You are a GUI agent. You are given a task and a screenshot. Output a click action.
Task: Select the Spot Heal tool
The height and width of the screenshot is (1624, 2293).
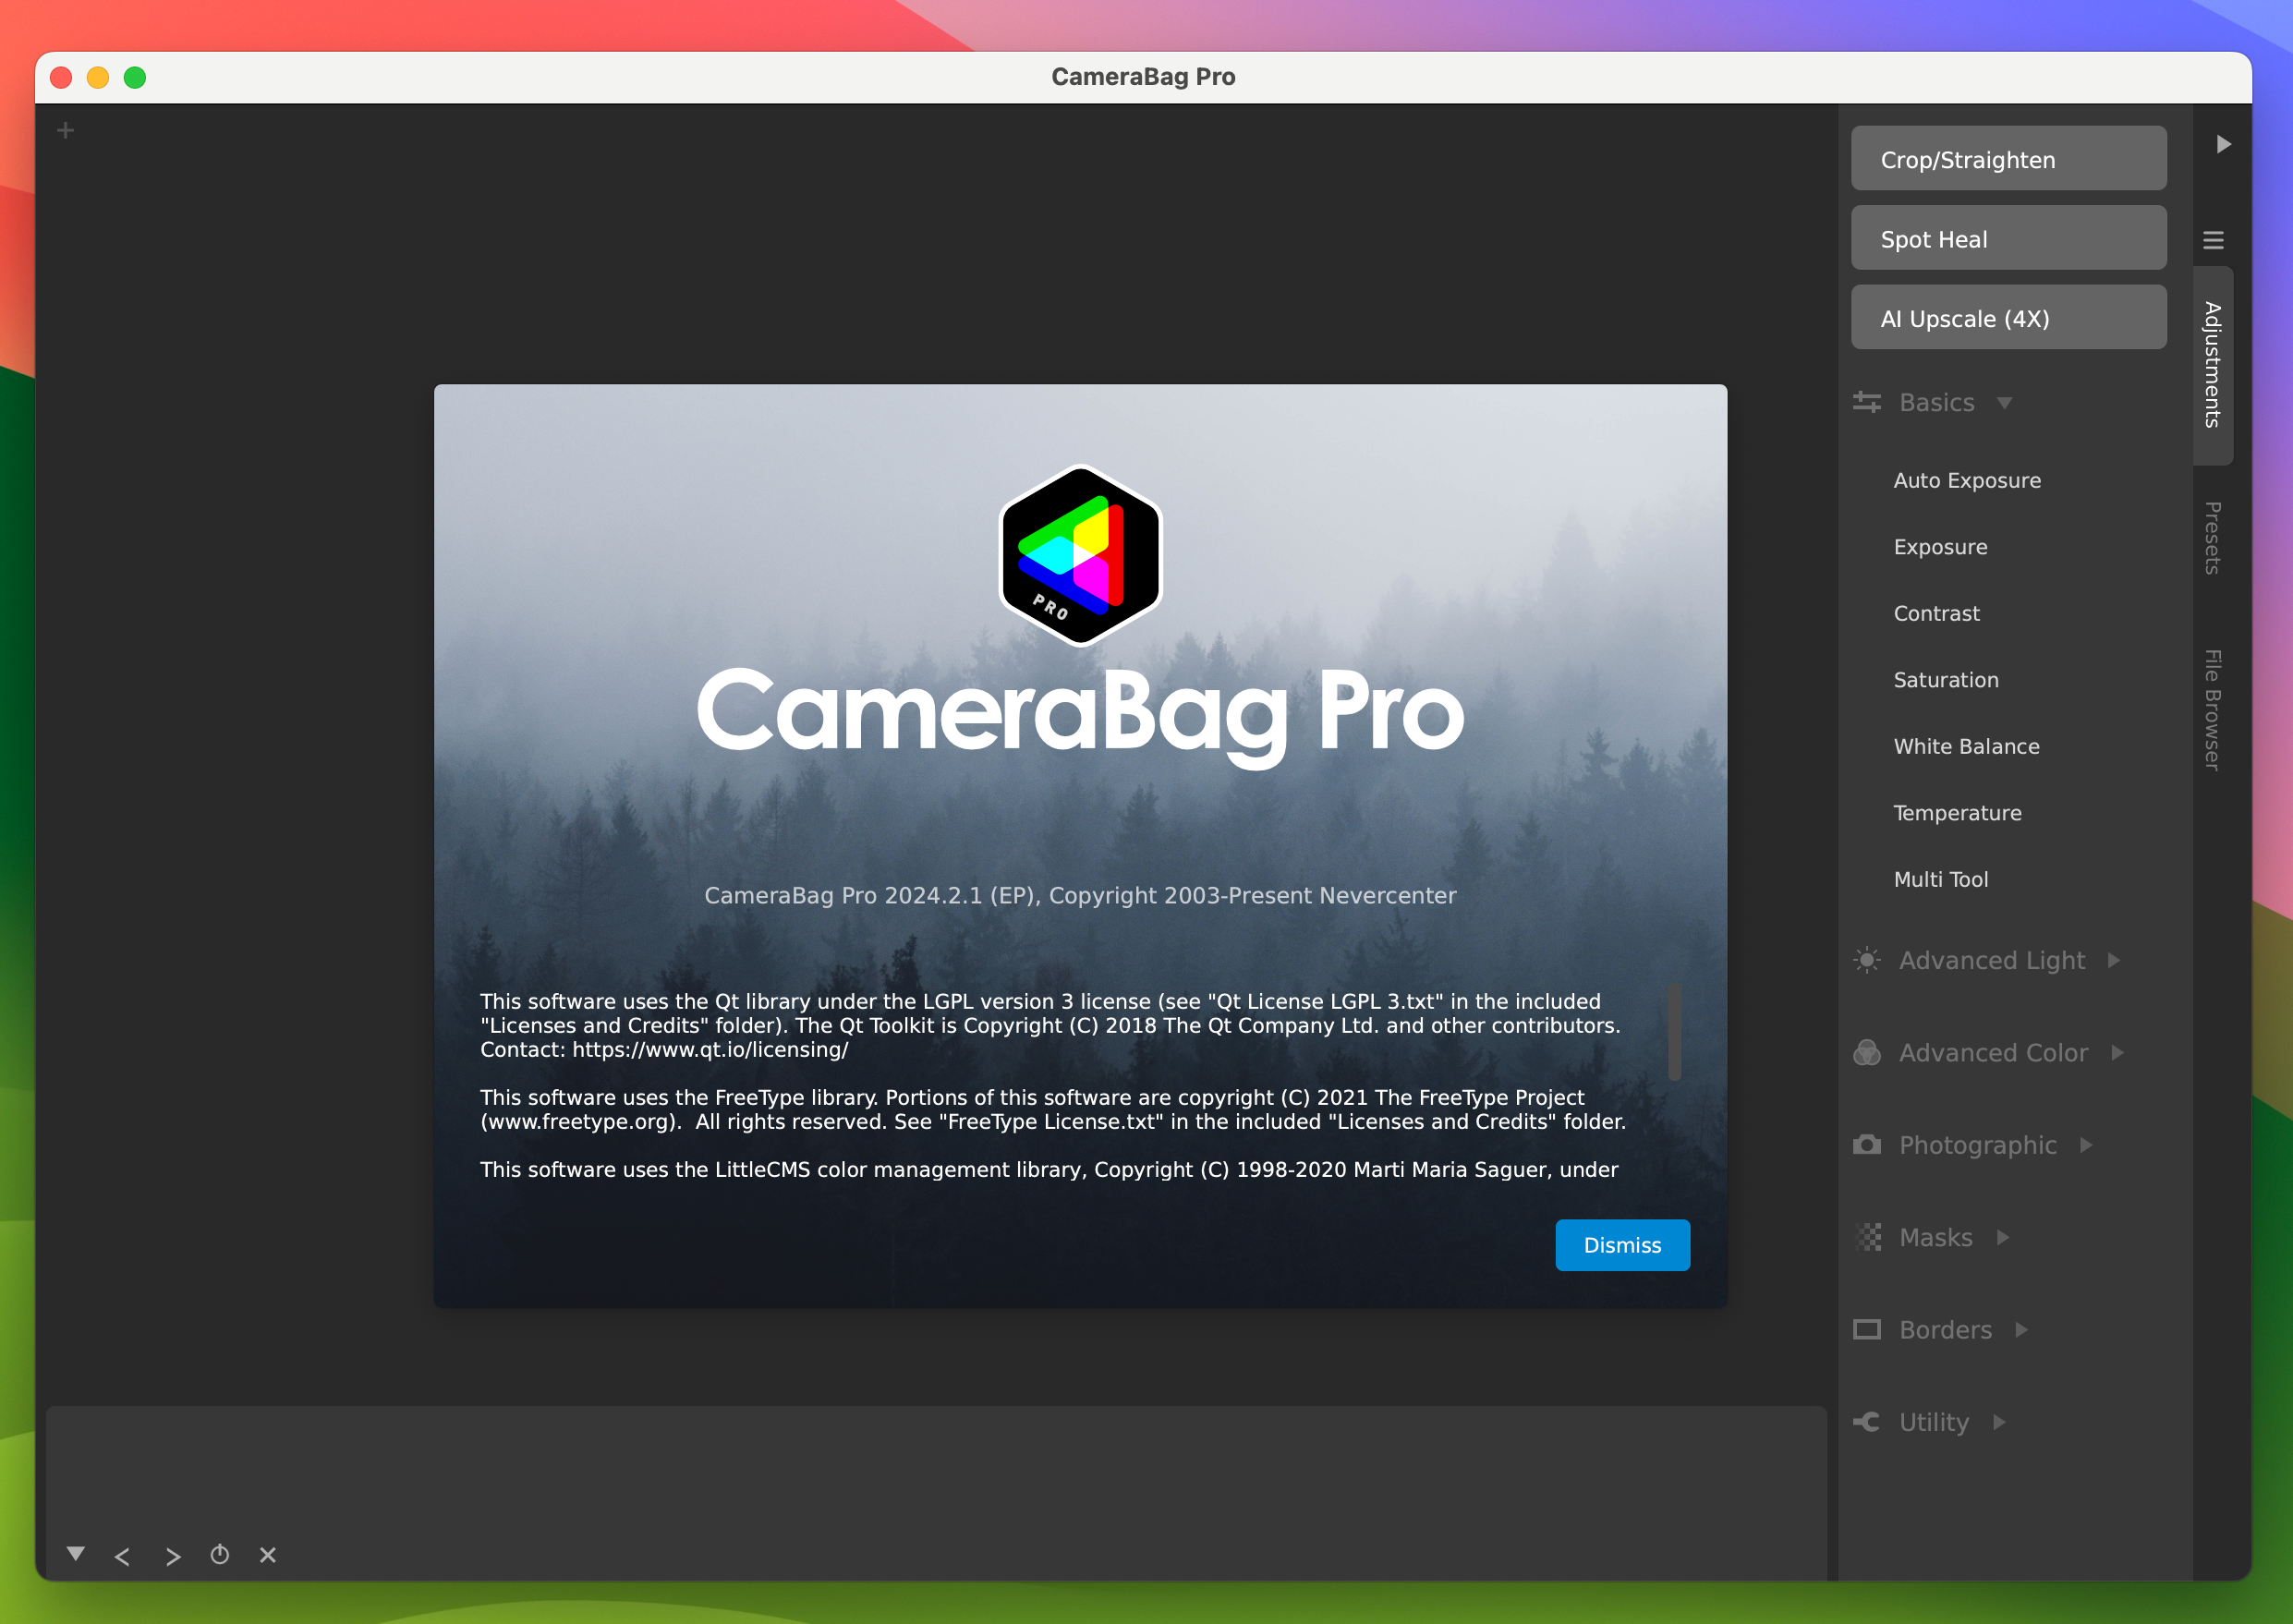tap(2008, 237)
